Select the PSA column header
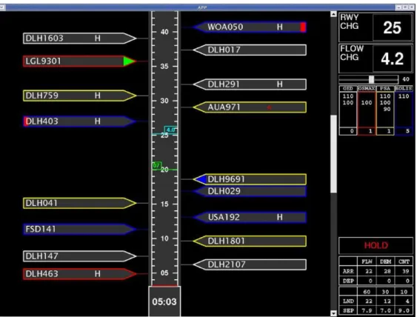The height and width of the screenshot is (317, 417). pos(385,89)
